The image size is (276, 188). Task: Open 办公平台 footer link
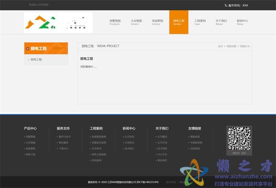[162, 155]
